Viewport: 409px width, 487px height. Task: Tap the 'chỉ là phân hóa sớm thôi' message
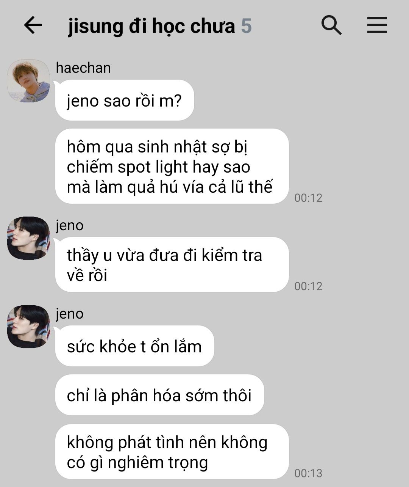(159, 395)
